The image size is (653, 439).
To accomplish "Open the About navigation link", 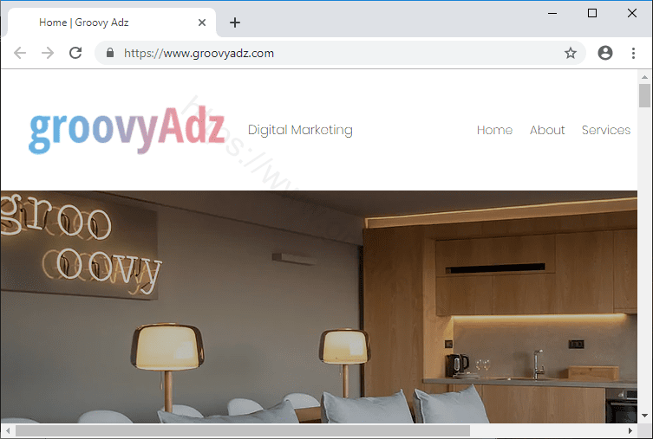I will (547, 130).
